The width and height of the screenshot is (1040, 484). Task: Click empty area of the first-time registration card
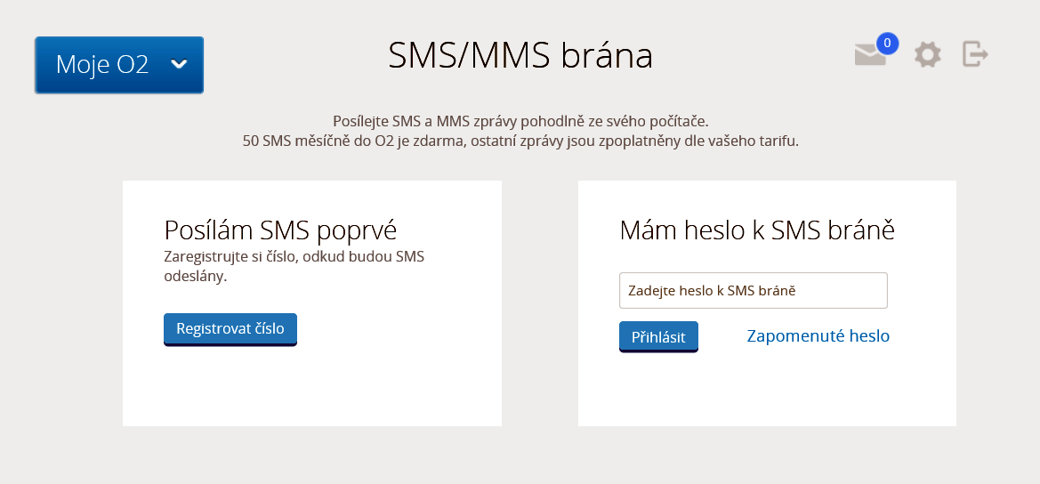pyautogui.click(x=311, y=391)
